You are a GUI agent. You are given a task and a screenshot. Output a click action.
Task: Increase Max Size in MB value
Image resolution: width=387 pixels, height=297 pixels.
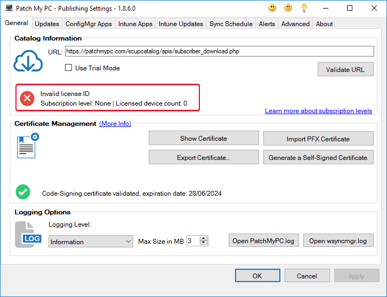(204, 238)
